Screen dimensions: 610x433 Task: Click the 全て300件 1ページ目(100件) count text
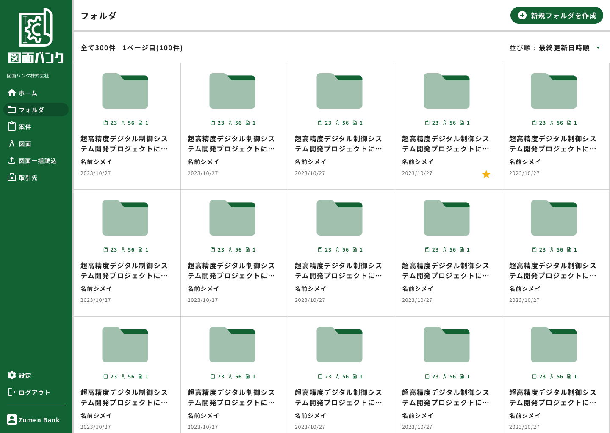(132, 48)
